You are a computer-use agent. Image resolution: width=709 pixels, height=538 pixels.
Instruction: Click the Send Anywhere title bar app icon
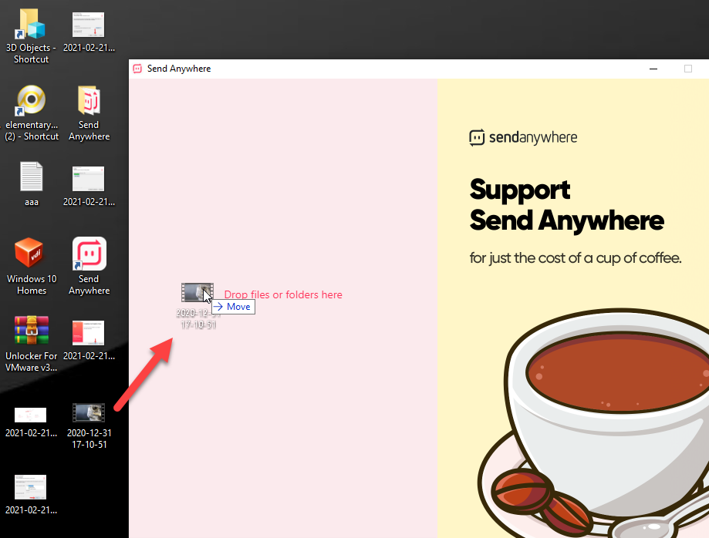tap(138, 69)
